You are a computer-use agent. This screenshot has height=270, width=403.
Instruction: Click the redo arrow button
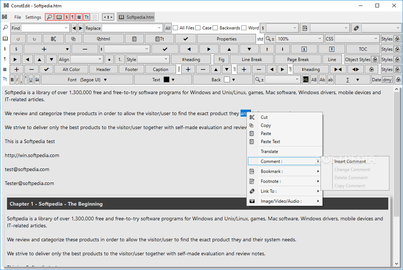(34, 39)
